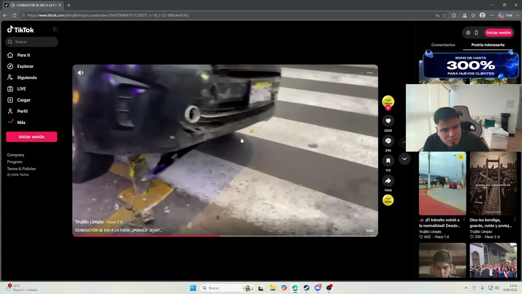This screenshot has width=522, height=294.
Task: Share the video with the arrow icon
Action: click(388, 181)
